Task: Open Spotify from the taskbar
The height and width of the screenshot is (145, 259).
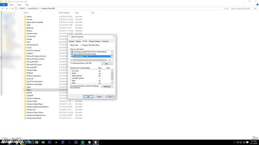Action: tap(83, 142)
